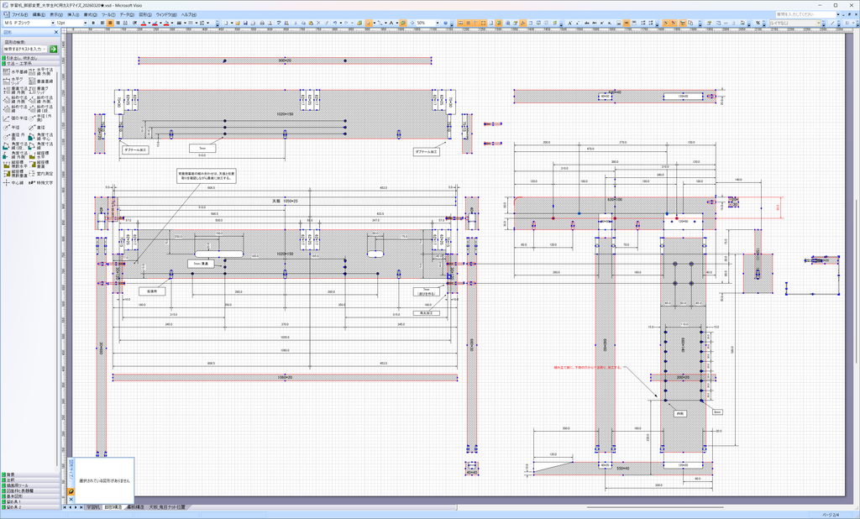Open the font color dropdown arrow
Viewport: 860px width, 519px height.
(149, 23)
